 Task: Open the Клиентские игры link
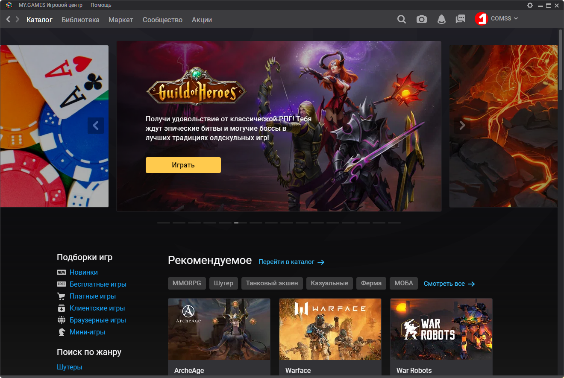[x=97, y=308]
